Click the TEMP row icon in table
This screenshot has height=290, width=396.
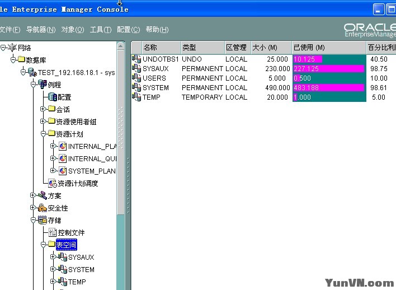[136, 97]
